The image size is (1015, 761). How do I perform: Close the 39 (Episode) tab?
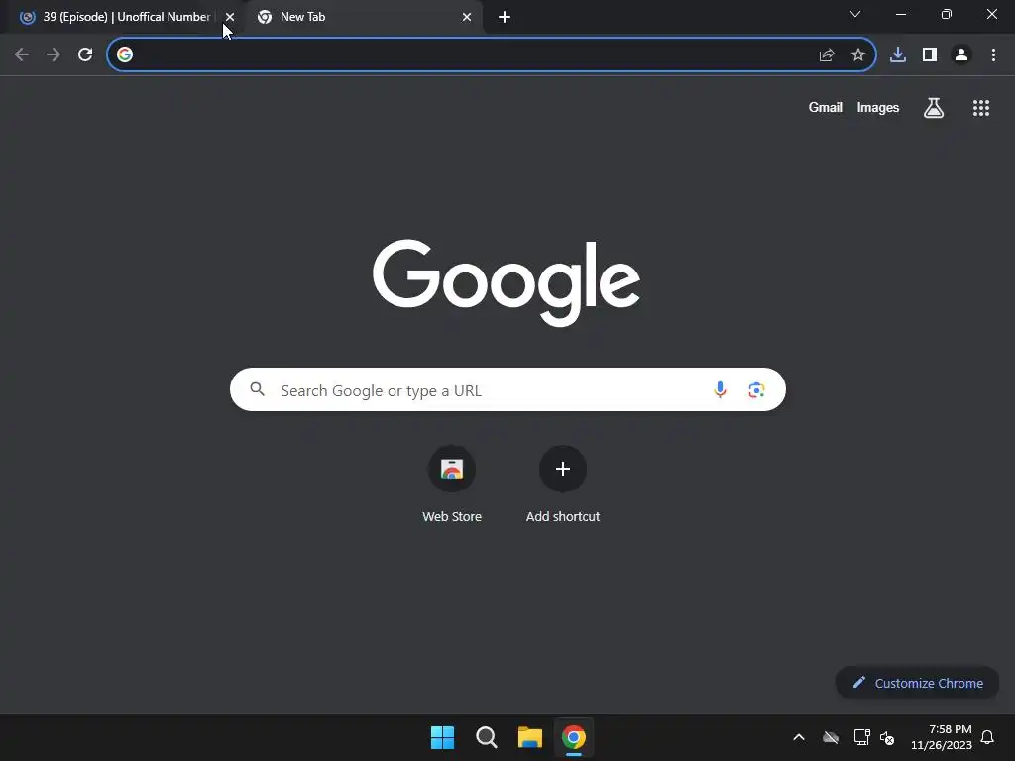[x=230, y=17]
